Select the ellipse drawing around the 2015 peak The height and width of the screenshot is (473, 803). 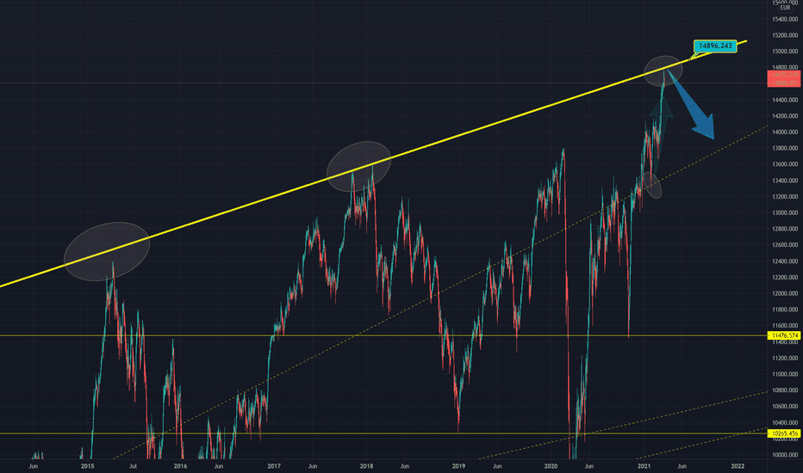pos(107,251)
